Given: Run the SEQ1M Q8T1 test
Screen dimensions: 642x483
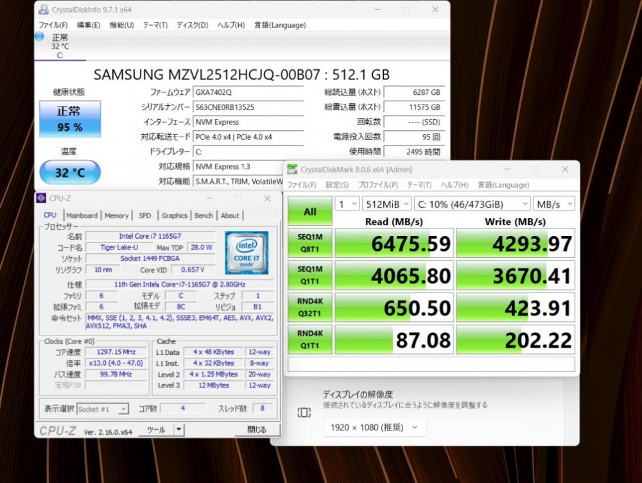Looking at the screenshot, I should point(310,243).
